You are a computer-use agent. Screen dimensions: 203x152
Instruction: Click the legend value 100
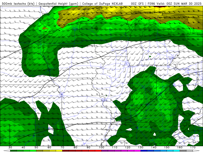(101, 147)
